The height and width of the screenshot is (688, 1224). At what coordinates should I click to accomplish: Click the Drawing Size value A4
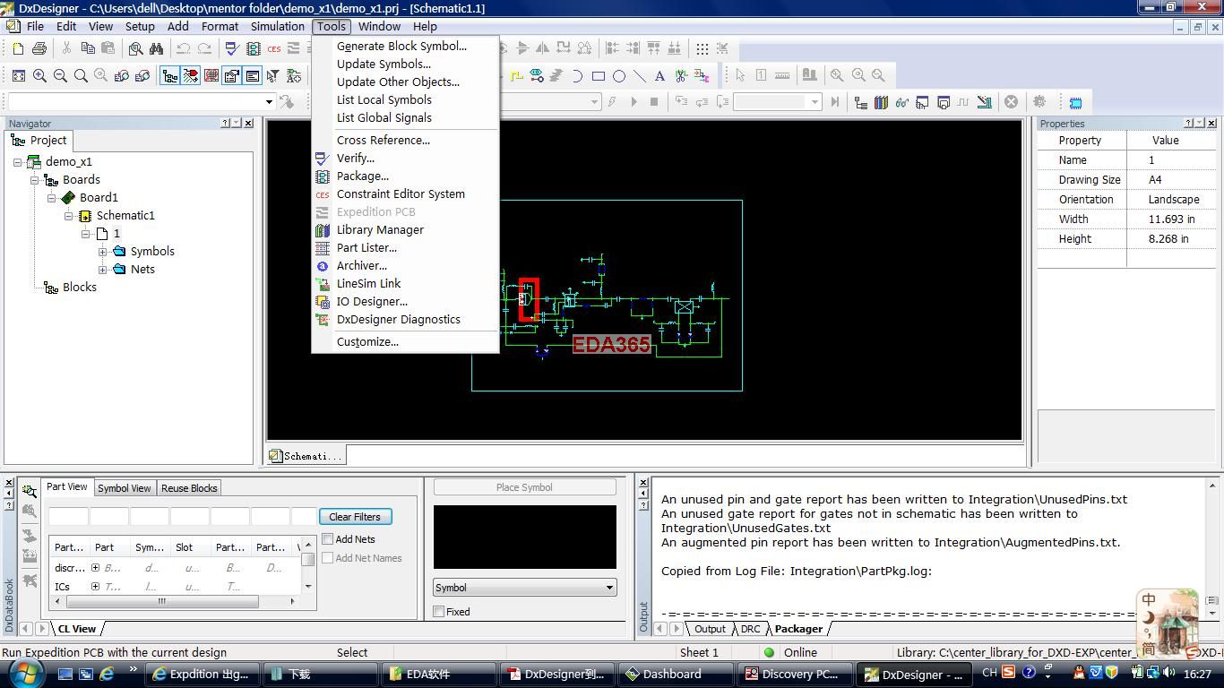click(1156, 180)
